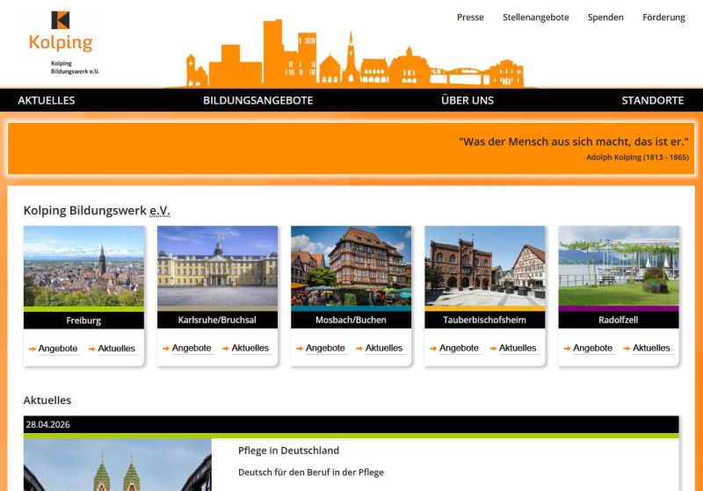The width and height of the screenshot is (703, 491).
Task: Click the text Deutsch für den Beruf in der Pflege
Action: [311, 473]
